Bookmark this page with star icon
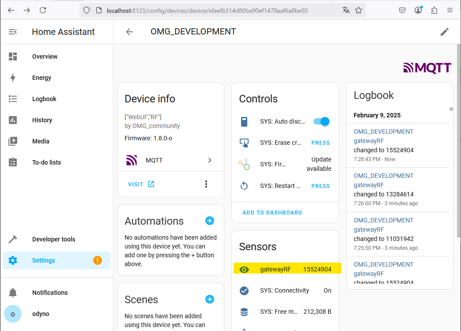The image size is (461, 331). (359, 10)
